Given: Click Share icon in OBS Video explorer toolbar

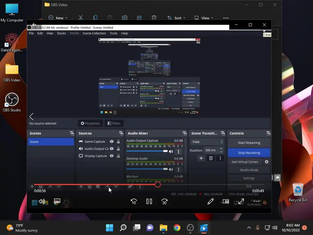Looking at the screenshot, I should point(139,18).
